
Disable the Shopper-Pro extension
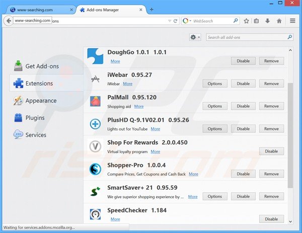(x=243, y=174)
